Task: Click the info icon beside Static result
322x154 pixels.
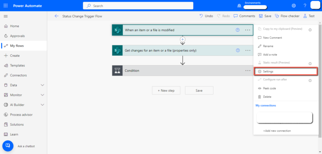Action: click(310, 63)
